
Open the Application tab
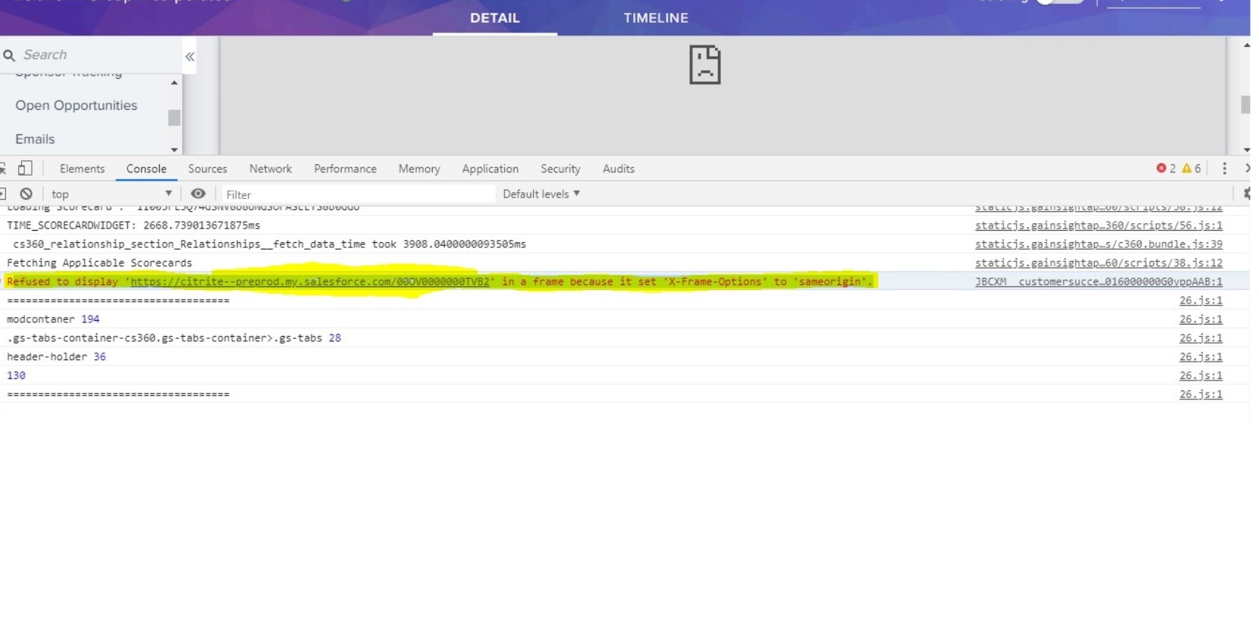490,169
